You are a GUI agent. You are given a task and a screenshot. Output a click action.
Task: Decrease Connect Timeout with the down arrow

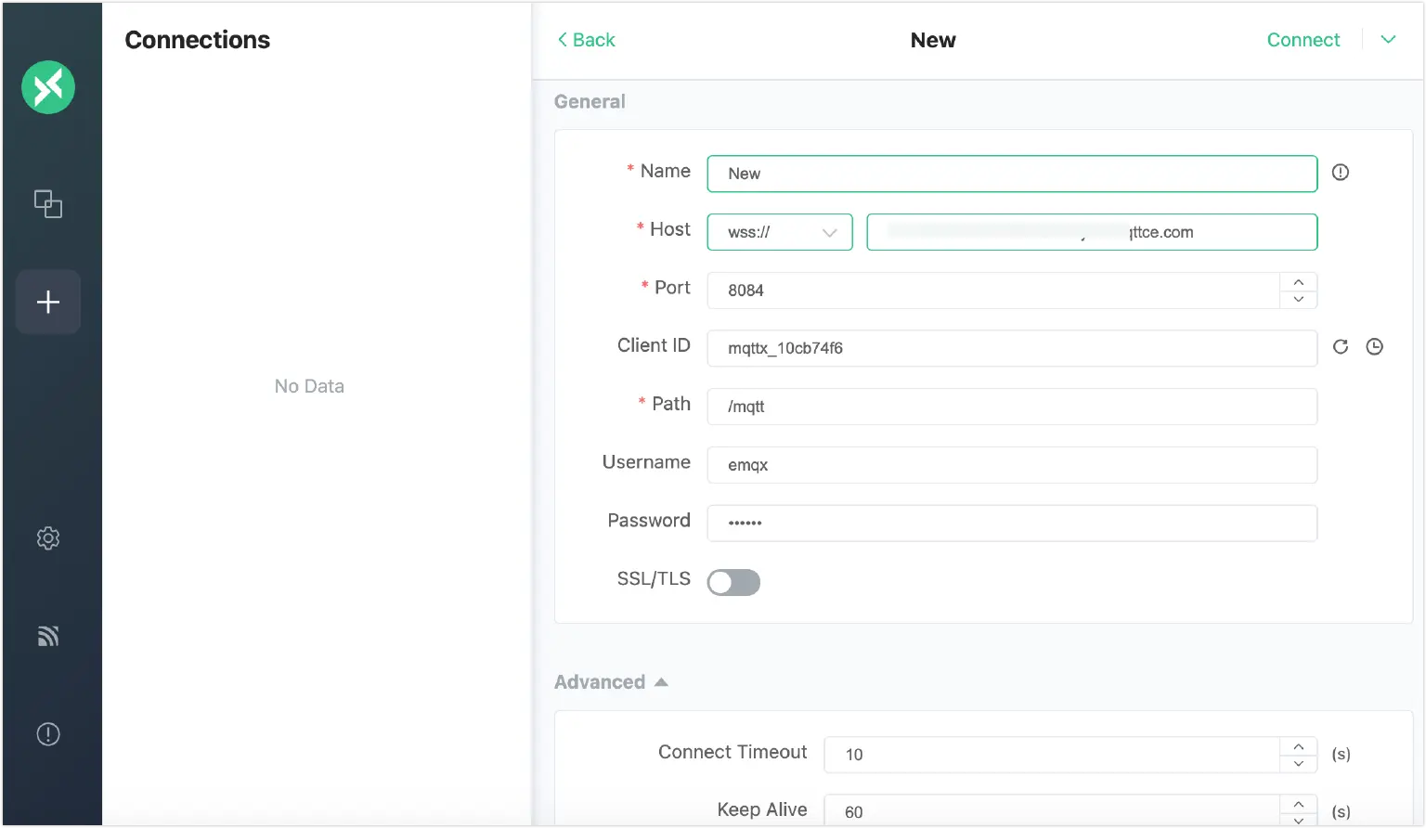1298,763
